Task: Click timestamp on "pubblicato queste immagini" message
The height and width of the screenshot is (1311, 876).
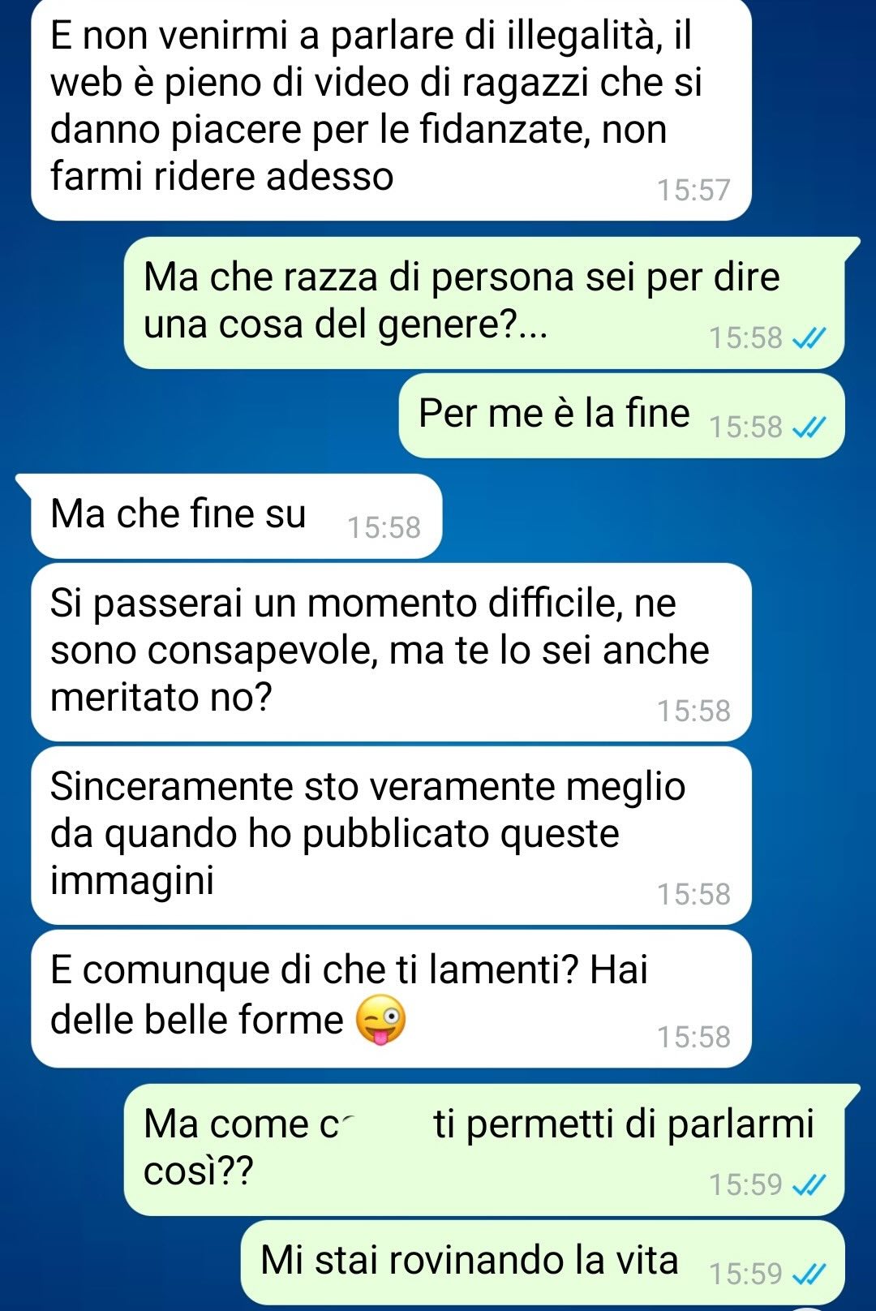Action: [x=693, y=894]
